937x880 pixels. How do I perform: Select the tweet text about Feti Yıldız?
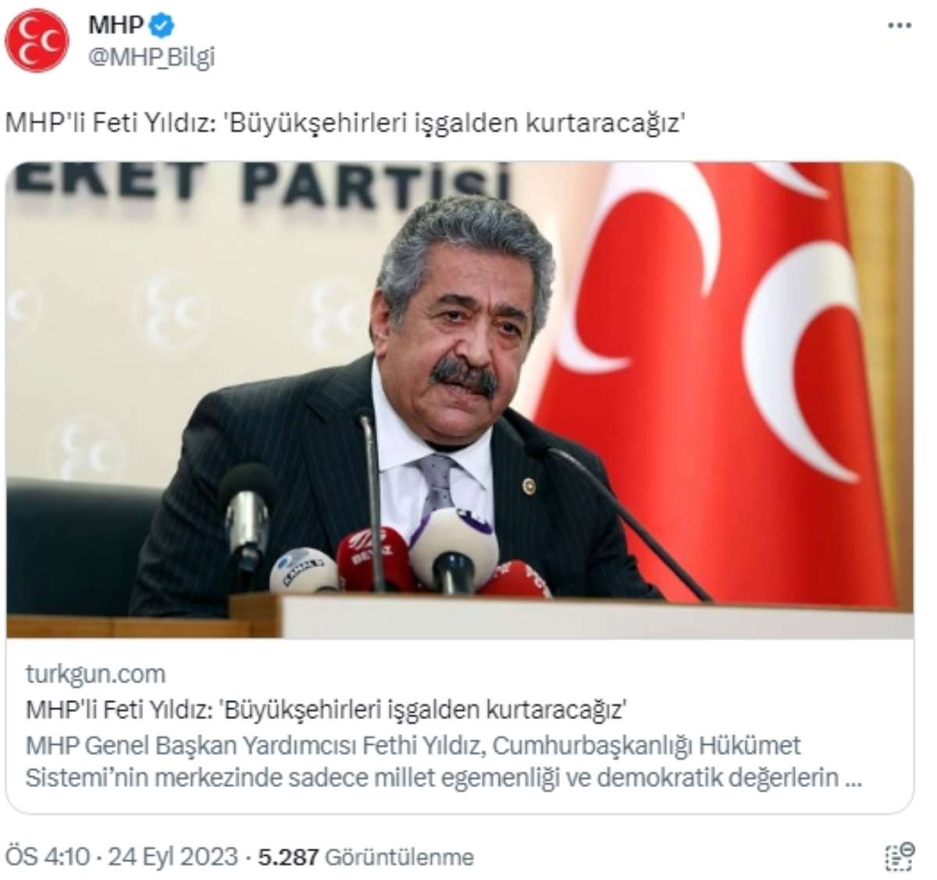[345, 123]
